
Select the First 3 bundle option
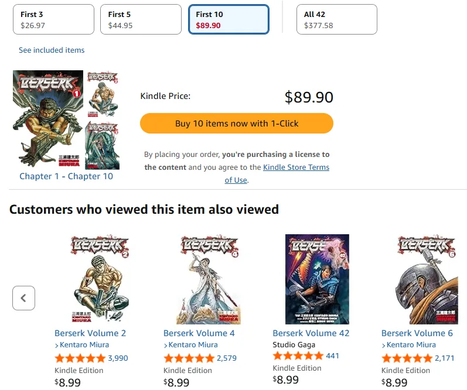[53, 19]
